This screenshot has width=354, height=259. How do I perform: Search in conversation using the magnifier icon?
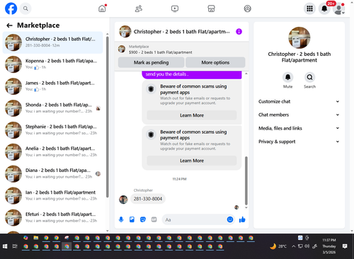coord(309,77)
